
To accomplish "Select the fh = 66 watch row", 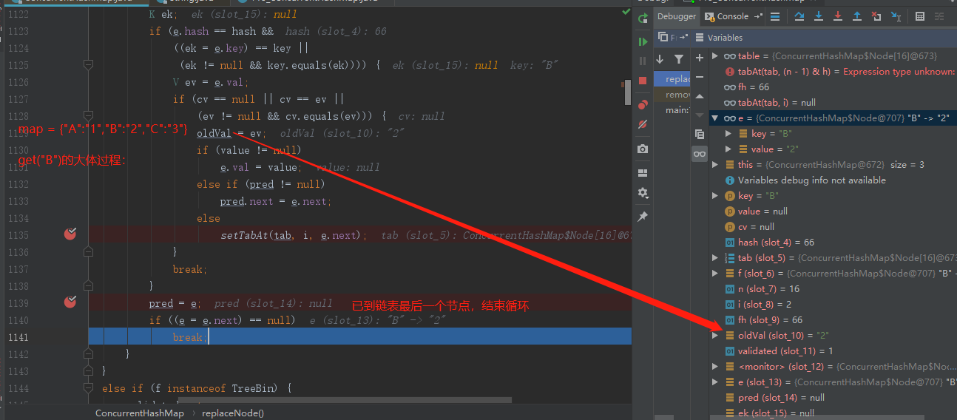I will click(x=833, y=87).
